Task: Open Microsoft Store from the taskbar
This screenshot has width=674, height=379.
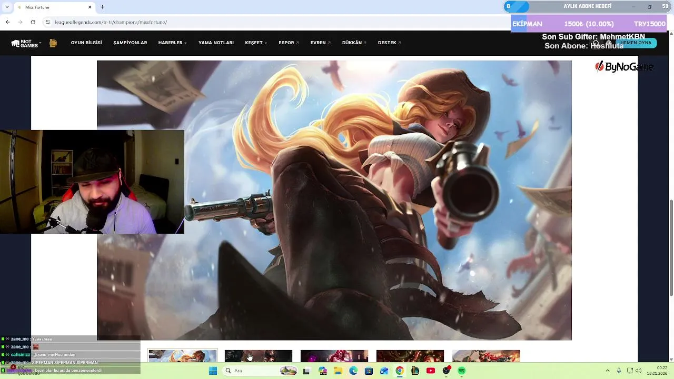Action: (x=369, y=371)
